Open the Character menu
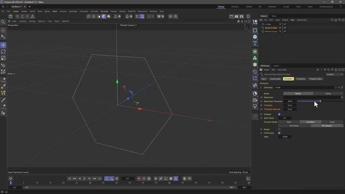 pyautogui.click(x=84, y=11)
